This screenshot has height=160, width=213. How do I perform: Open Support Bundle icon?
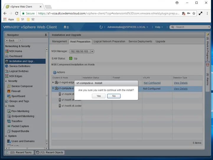click(x=9, y=131)
